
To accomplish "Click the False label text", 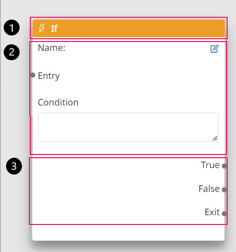I will 209,189.
